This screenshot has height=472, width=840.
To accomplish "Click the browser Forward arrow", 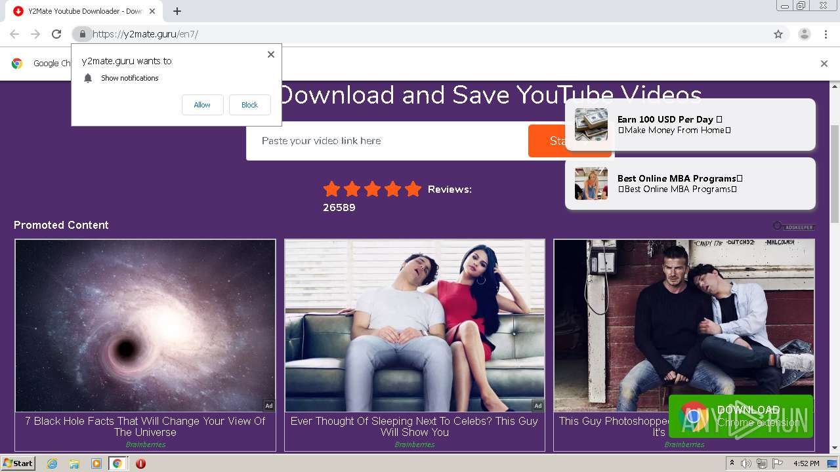I will coord(35,34).
